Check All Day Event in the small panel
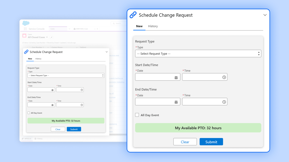 pyautogui.click(x=29, y=113)
